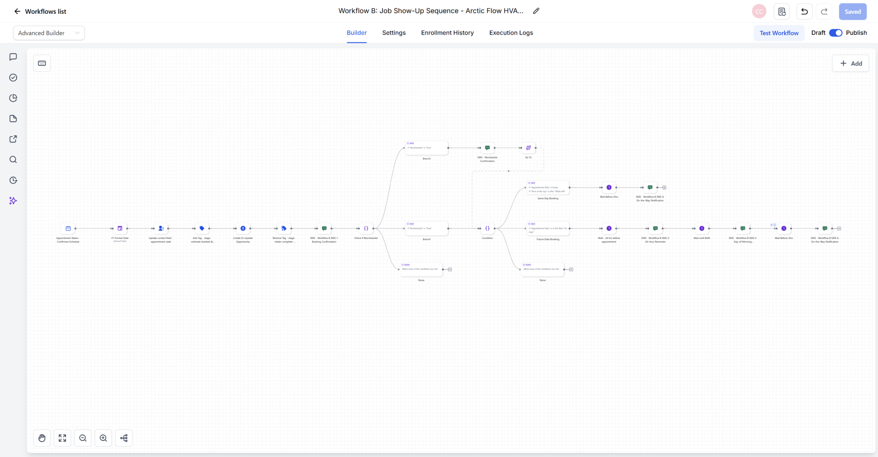
Task: Zoom in on the workflow canvas
Action: (x=103, y=438)
